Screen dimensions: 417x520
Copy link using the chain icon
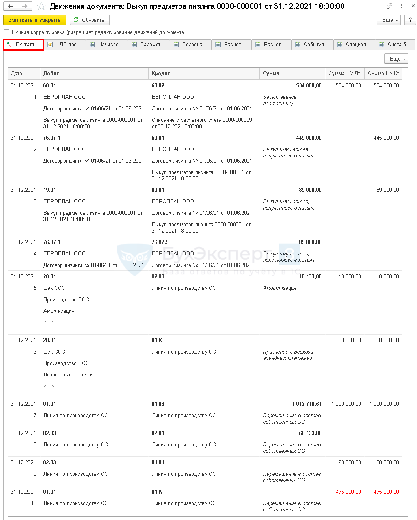[x=390, y=6]
